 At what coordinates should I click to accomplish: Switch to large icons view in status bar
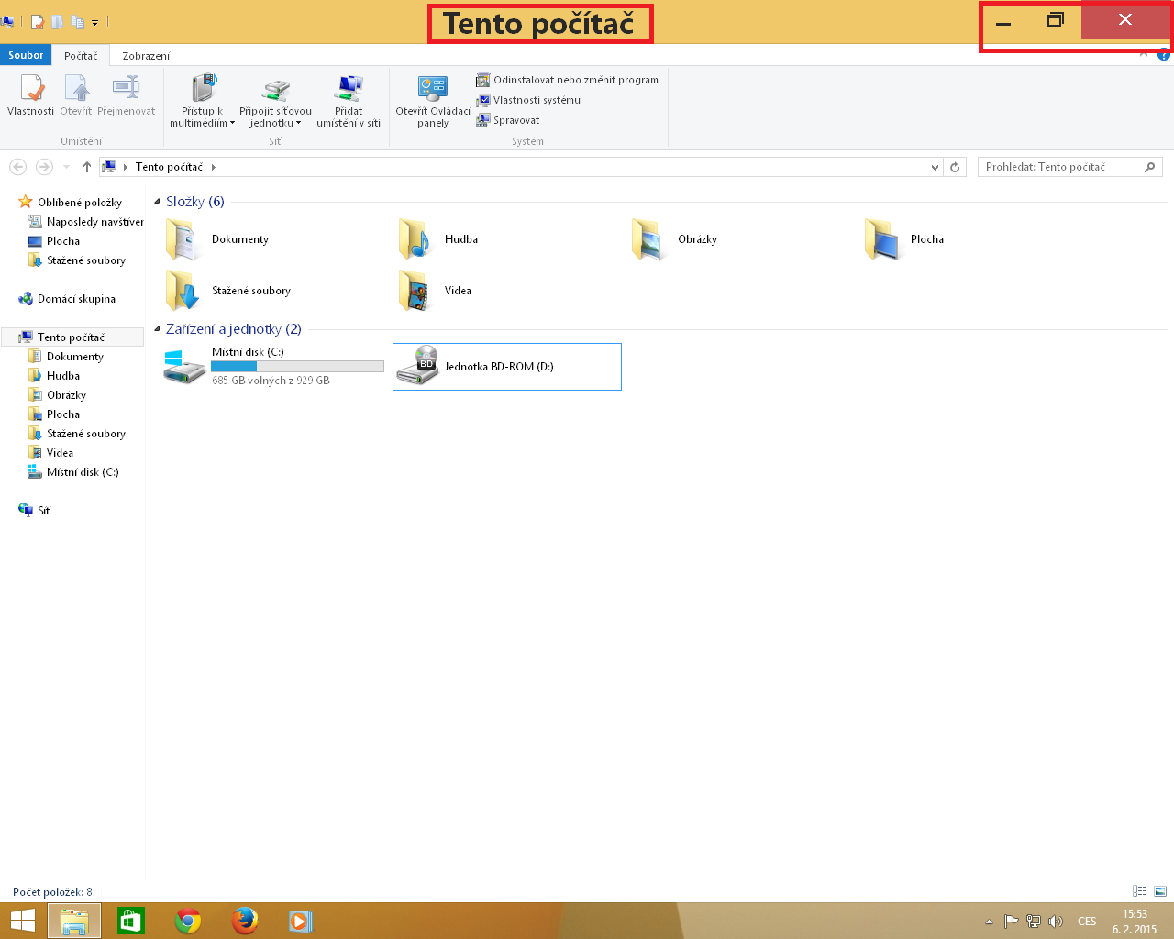point(1160,891)
